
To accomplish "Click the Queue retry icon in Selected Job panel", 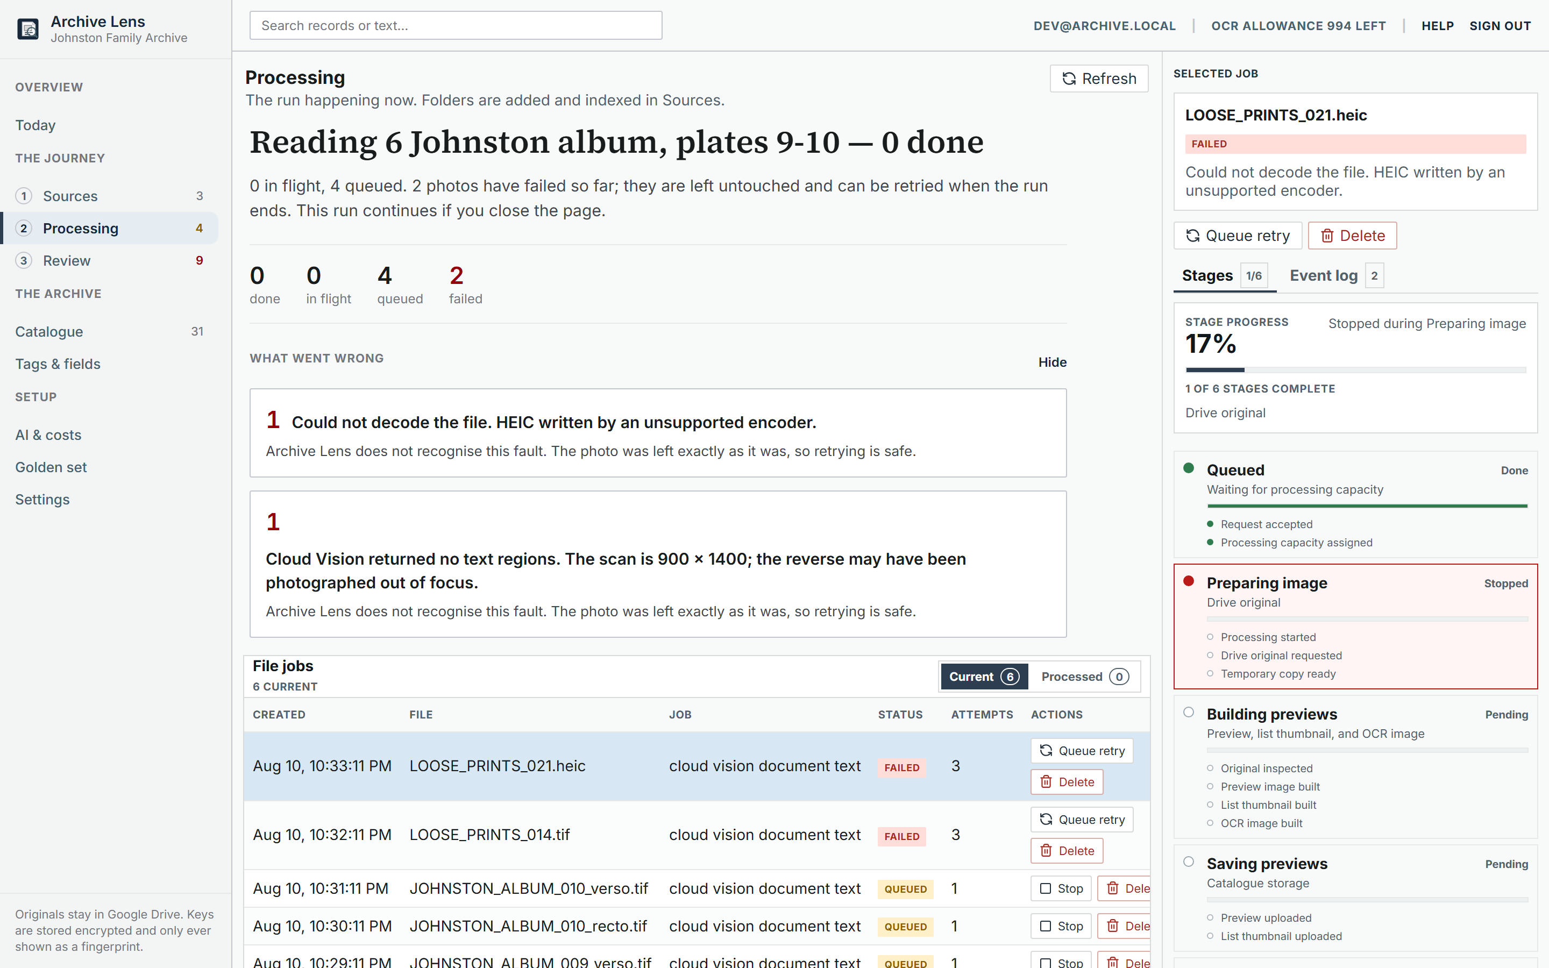I will [x=1192, y=236].
